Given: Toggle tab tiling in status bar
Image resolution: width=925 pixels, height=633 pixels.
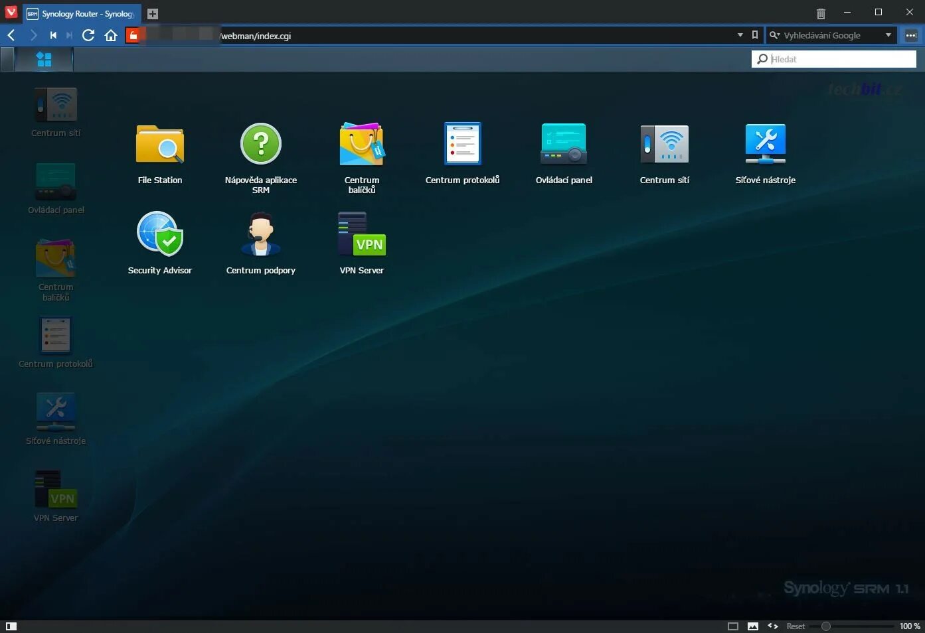Looking at the screenshot, I should [x=733, y=626].
